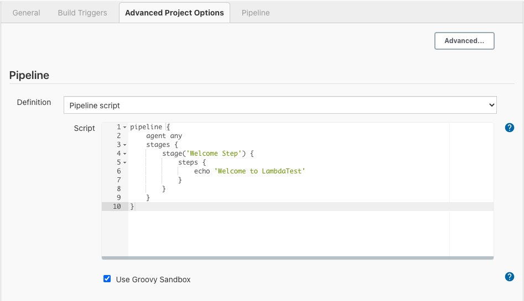
Task: Open help for Use Groovy Sandbox
Action: coord(510,277)
